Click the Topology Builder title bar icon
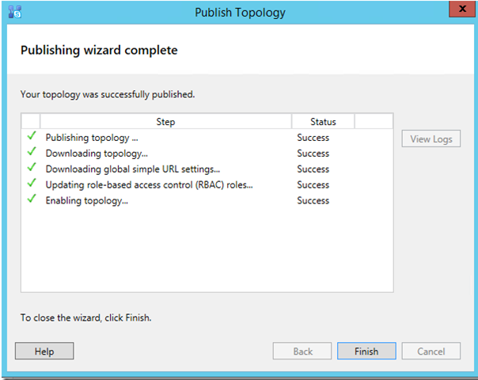The height and width of the screenshot is (380, 478). point(14,12)
